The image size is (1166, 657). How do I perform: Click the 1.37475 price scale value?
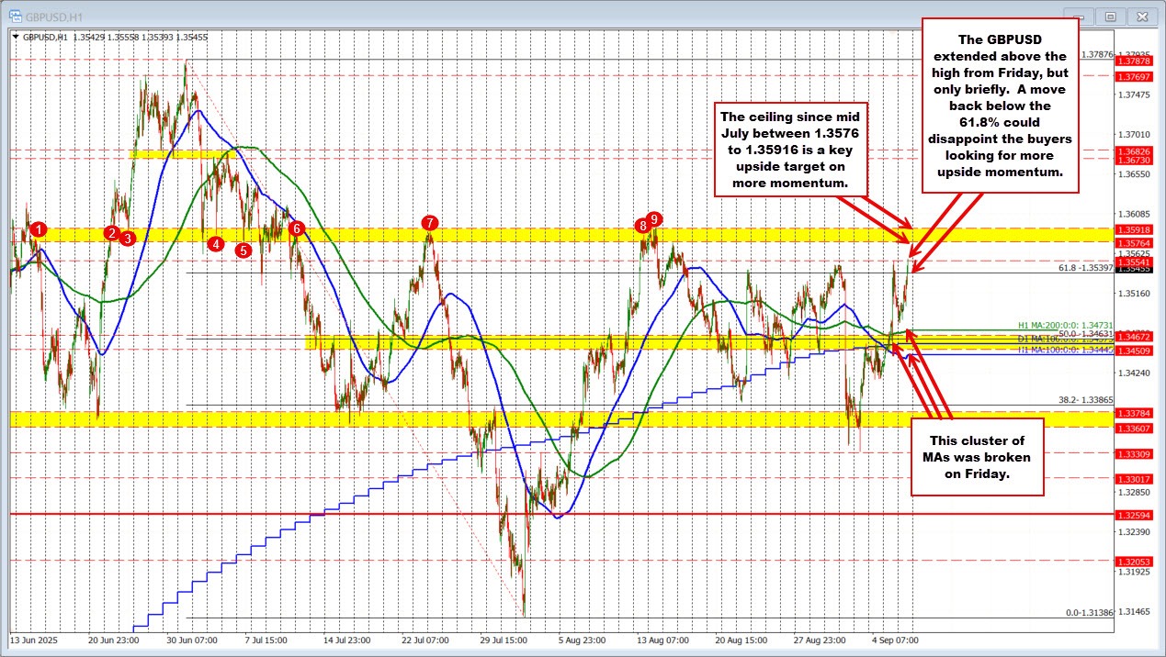1133,95
